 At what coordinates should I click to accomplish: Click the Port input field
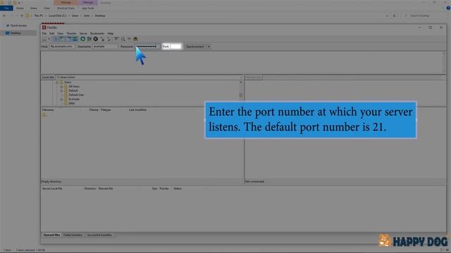coord(175,46)
